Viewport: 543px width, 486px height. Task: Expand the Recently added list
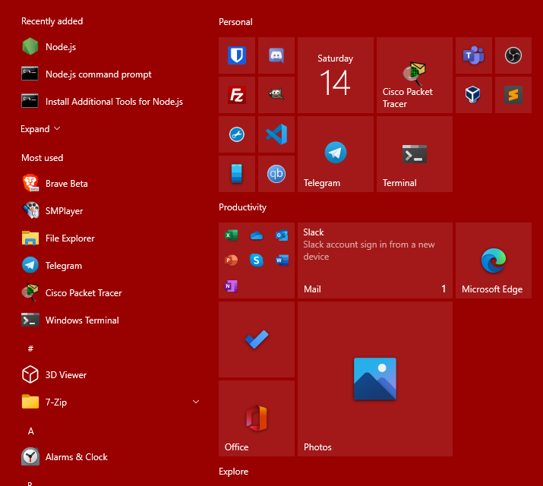pyautogui.click(x=40, y=129)
